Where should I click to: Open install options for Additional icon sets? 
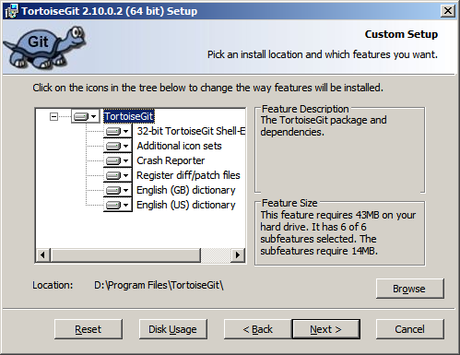point(118,146)
